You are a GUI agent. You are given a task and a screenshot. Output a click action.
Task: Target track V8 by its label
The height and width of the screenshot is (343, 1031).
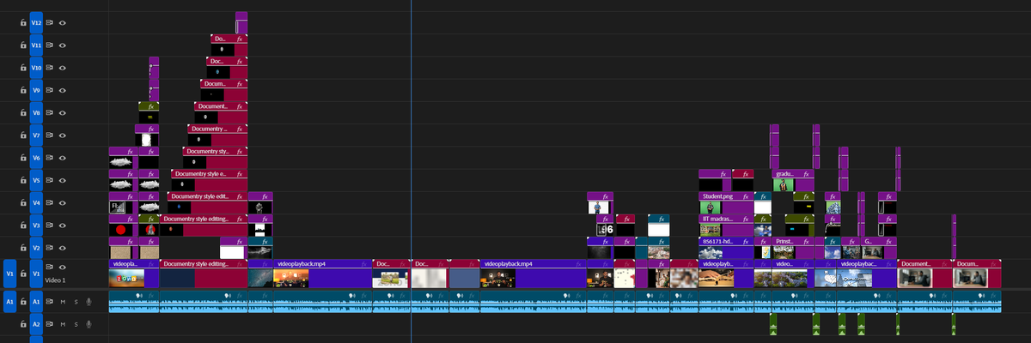coord(36,113)
